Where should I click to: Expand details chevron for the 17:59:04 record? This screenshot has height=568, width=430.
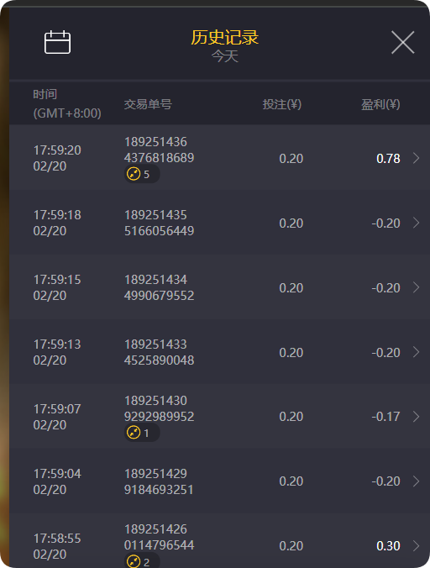(417, 481)
